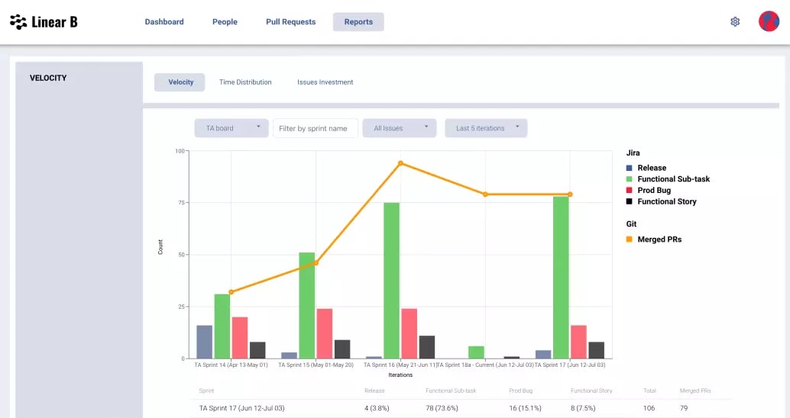Viewport: 790px width, 418px height.
Task: Open the People section
Action: coord(225,21)
